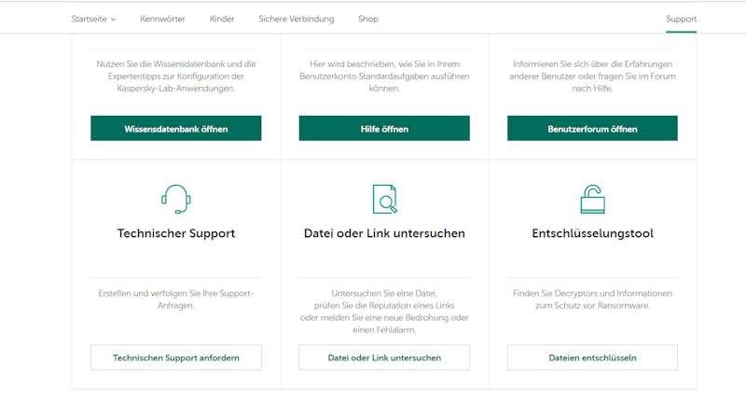Open the Kennwörter menu item

[162, 19]
